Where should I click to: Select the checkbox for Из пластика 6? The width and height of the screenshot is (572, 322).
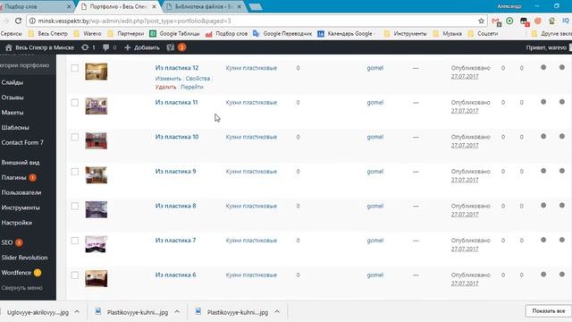[x=75, y=275]
